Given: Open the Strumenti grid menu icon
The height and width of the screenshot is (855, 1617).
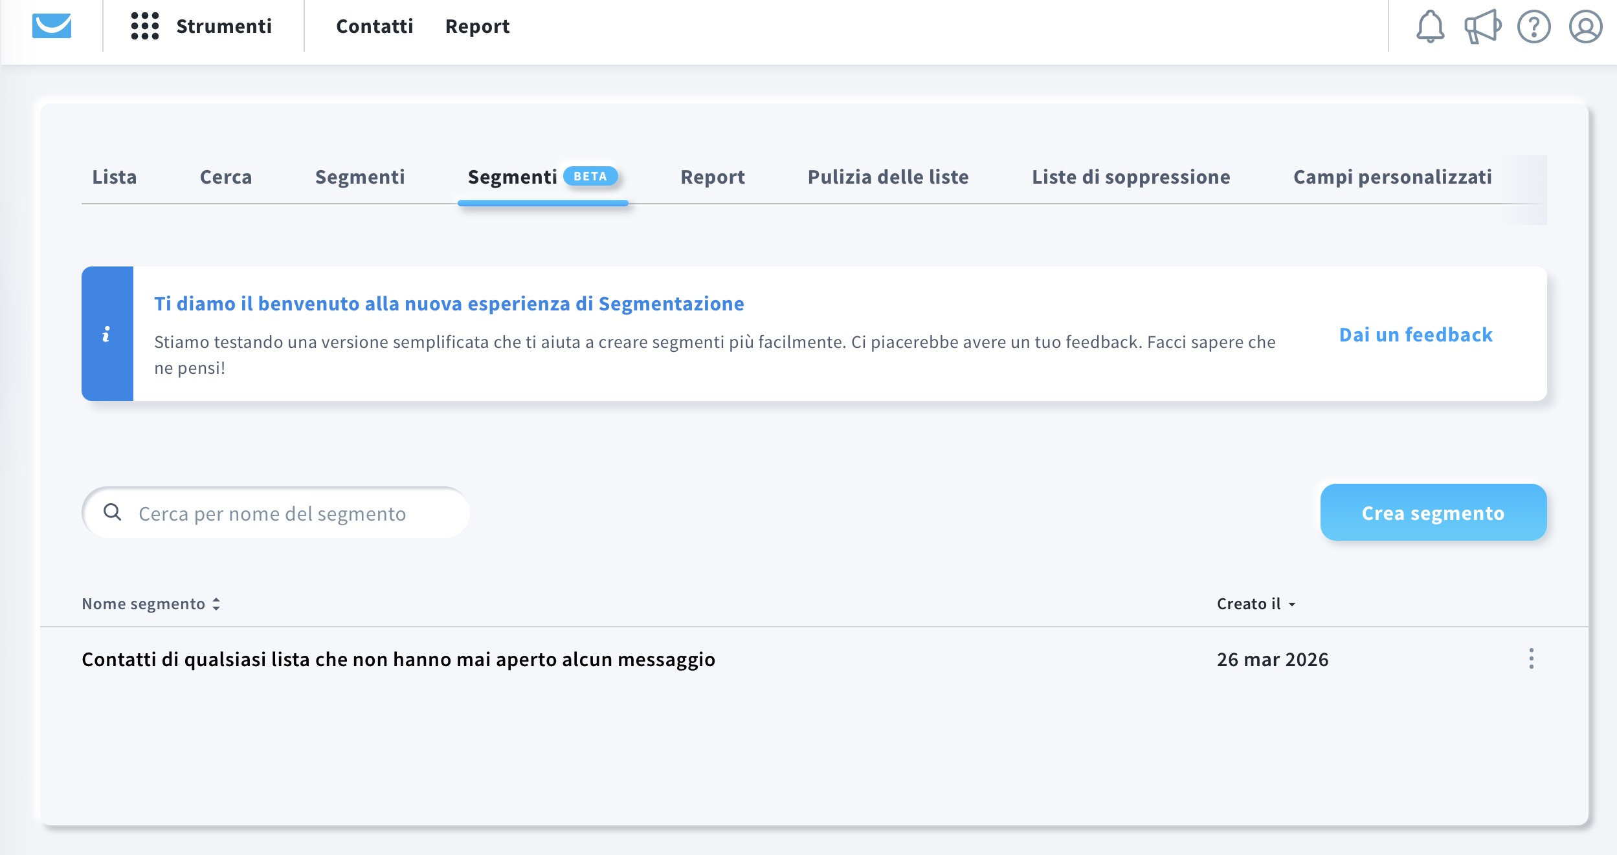Looking at the screenshot, I should point(144,26).
